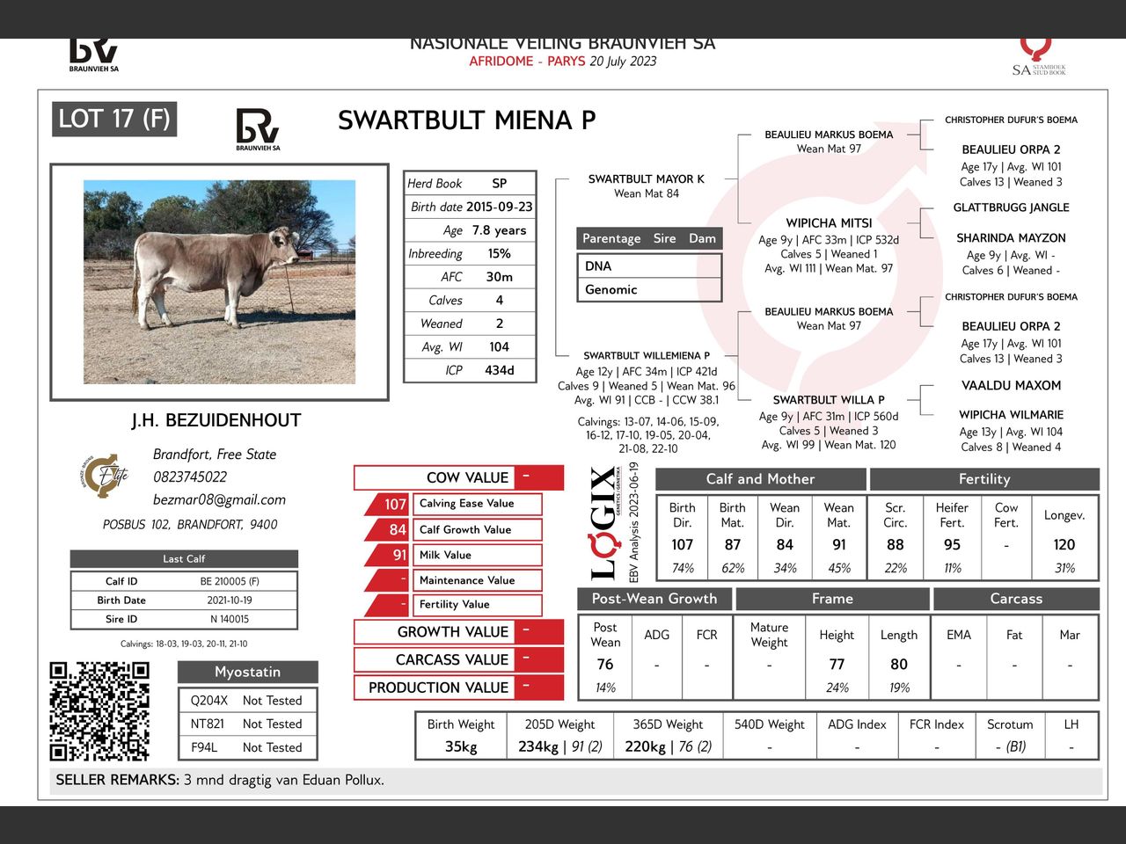Click the Last Calf table header
The image size is (1126, 844).
pyautogui.click(x=184, y=559)
